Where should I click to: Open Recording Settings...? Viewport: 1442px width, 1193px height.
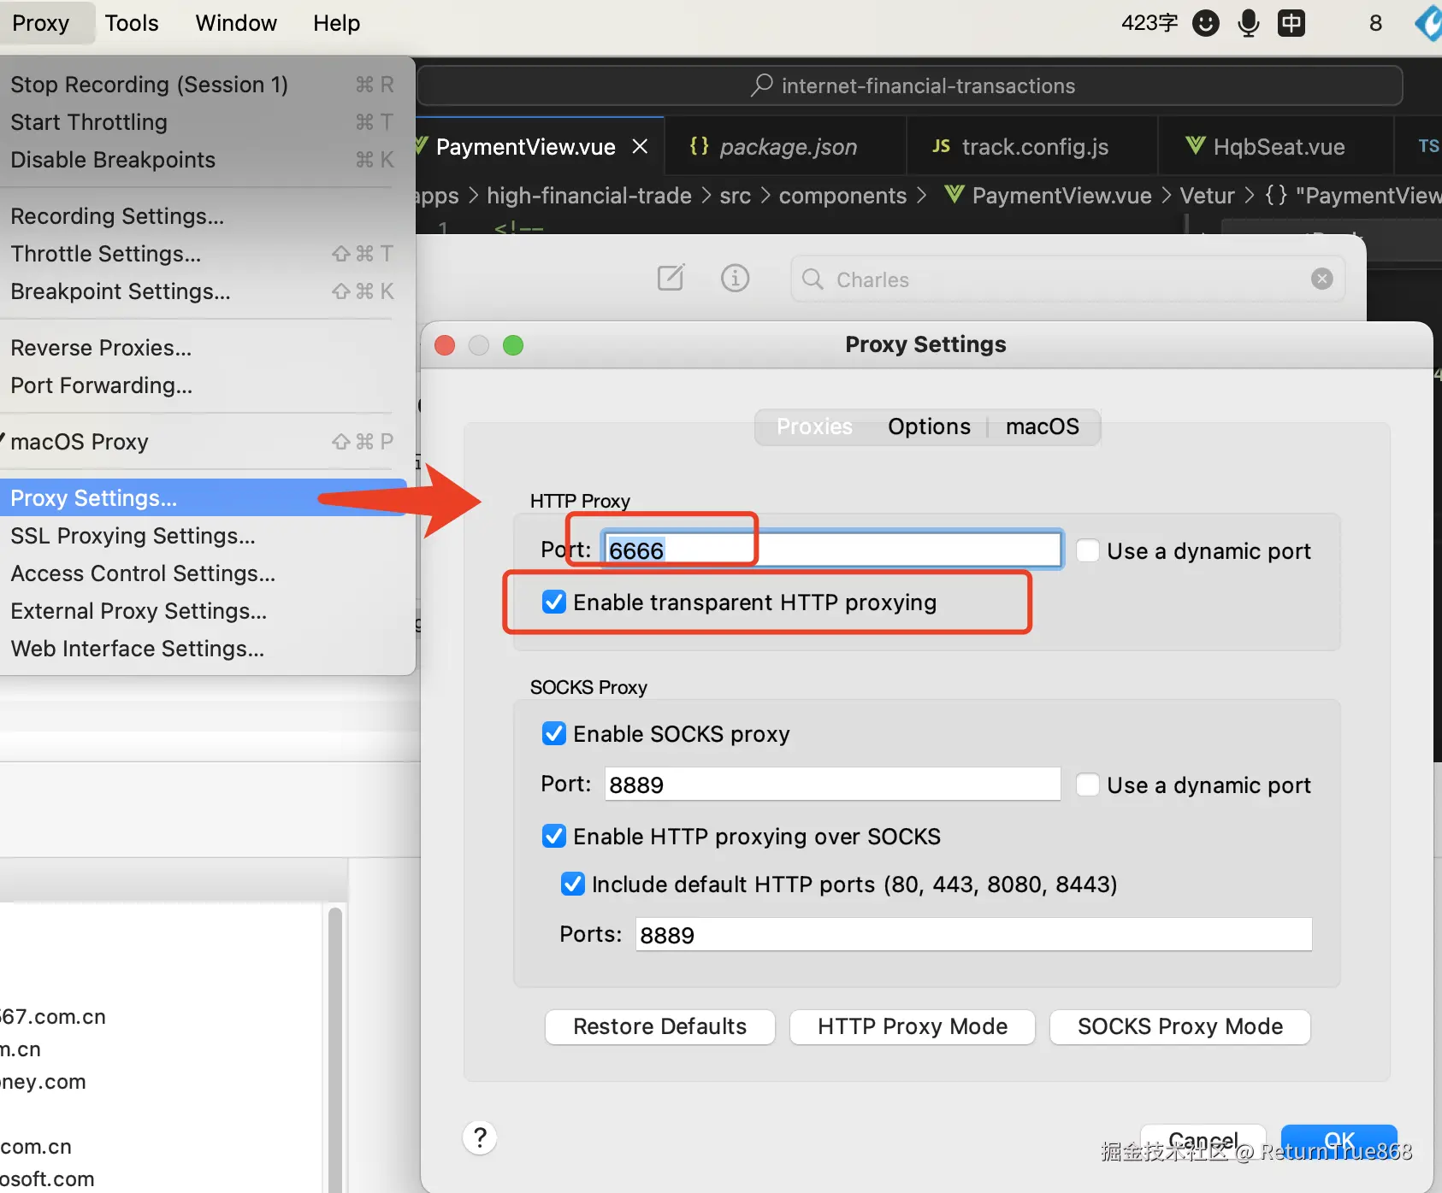tap(204, 216)
